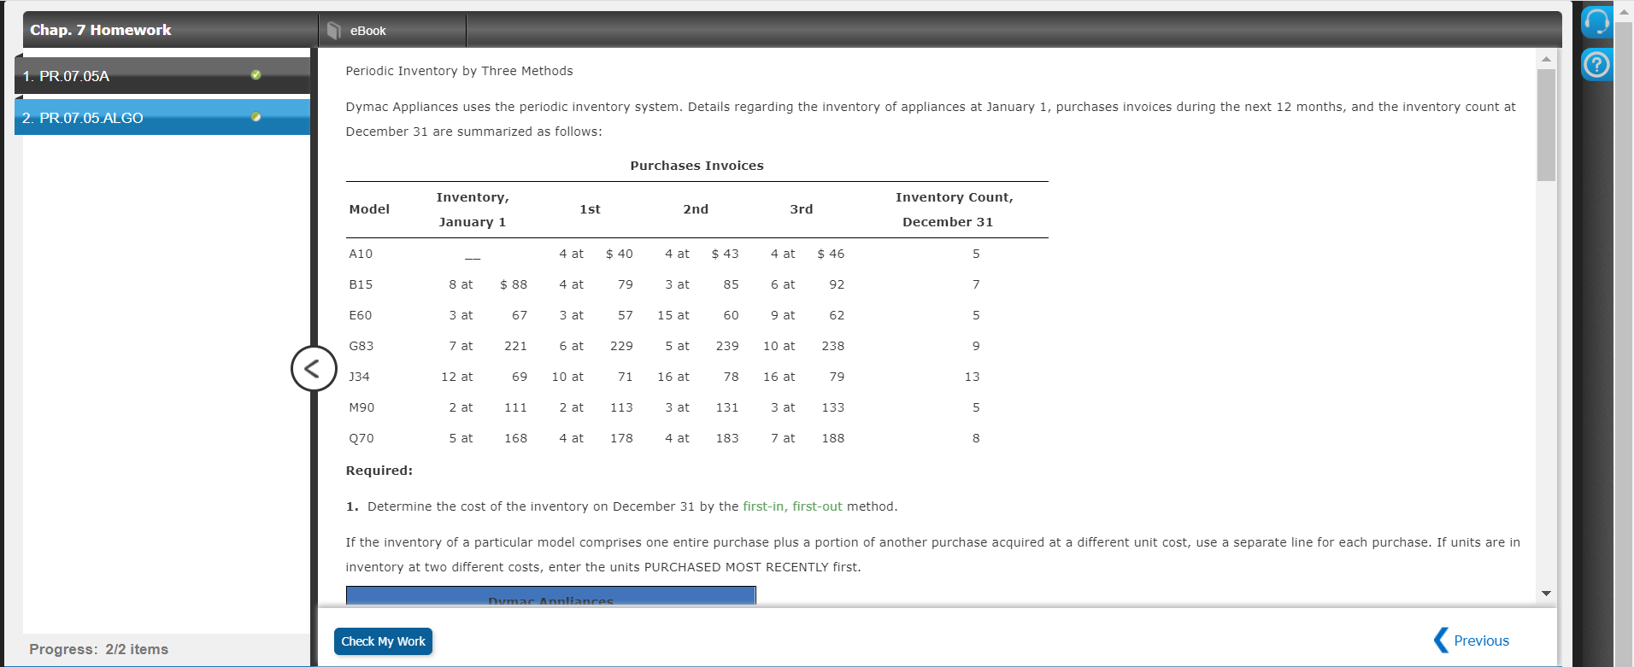This screenshot has height=667, width=1634.
Task: Collapse the sidebar with the arrow circle
Action: pos(314,369)
